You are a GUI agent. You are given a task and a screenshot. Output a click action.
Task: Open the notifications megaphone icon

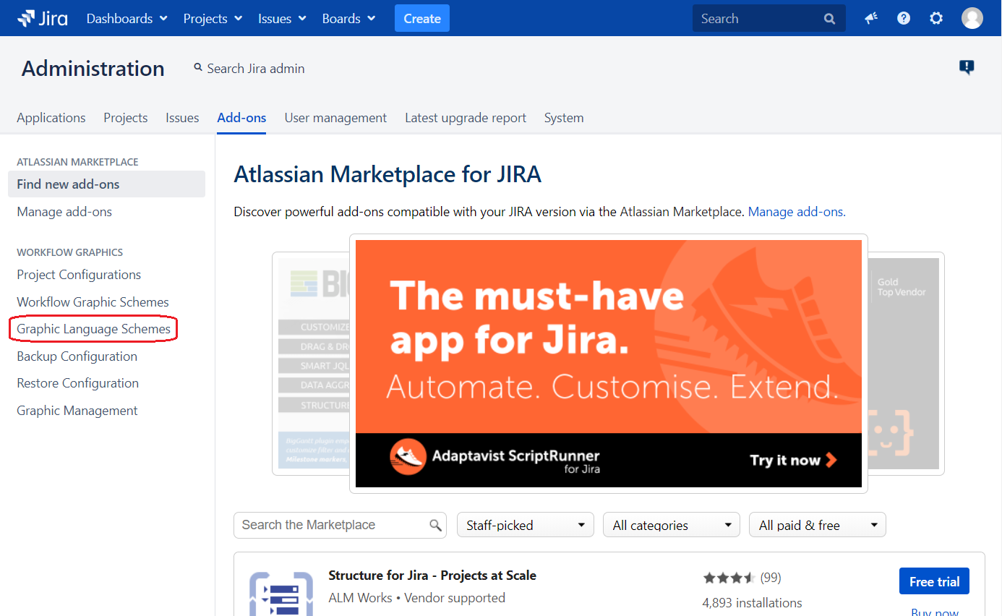[x=871, y=19]
